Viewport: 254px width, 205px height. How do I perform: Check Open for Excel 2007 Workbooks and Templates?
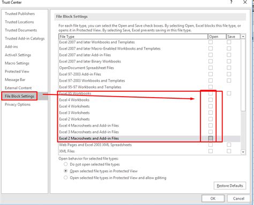pos(211,42)
